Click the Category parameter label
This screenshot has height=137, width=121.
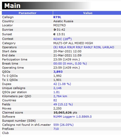[x=9, y=43]
